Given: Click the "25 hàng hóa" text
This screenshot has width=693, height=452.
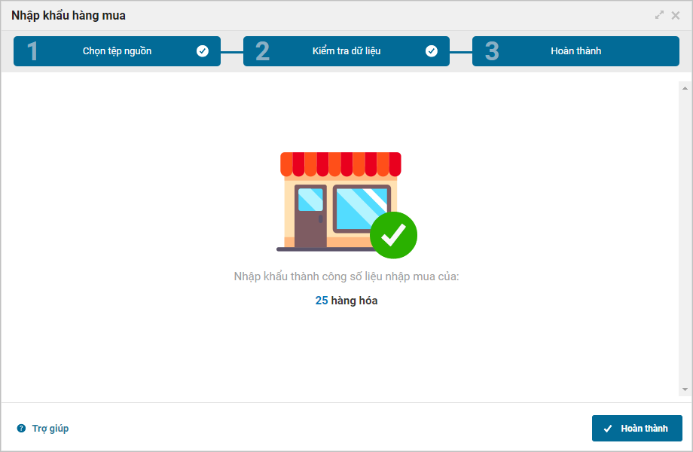Looking at the screenshot, I should click(346, 301).
